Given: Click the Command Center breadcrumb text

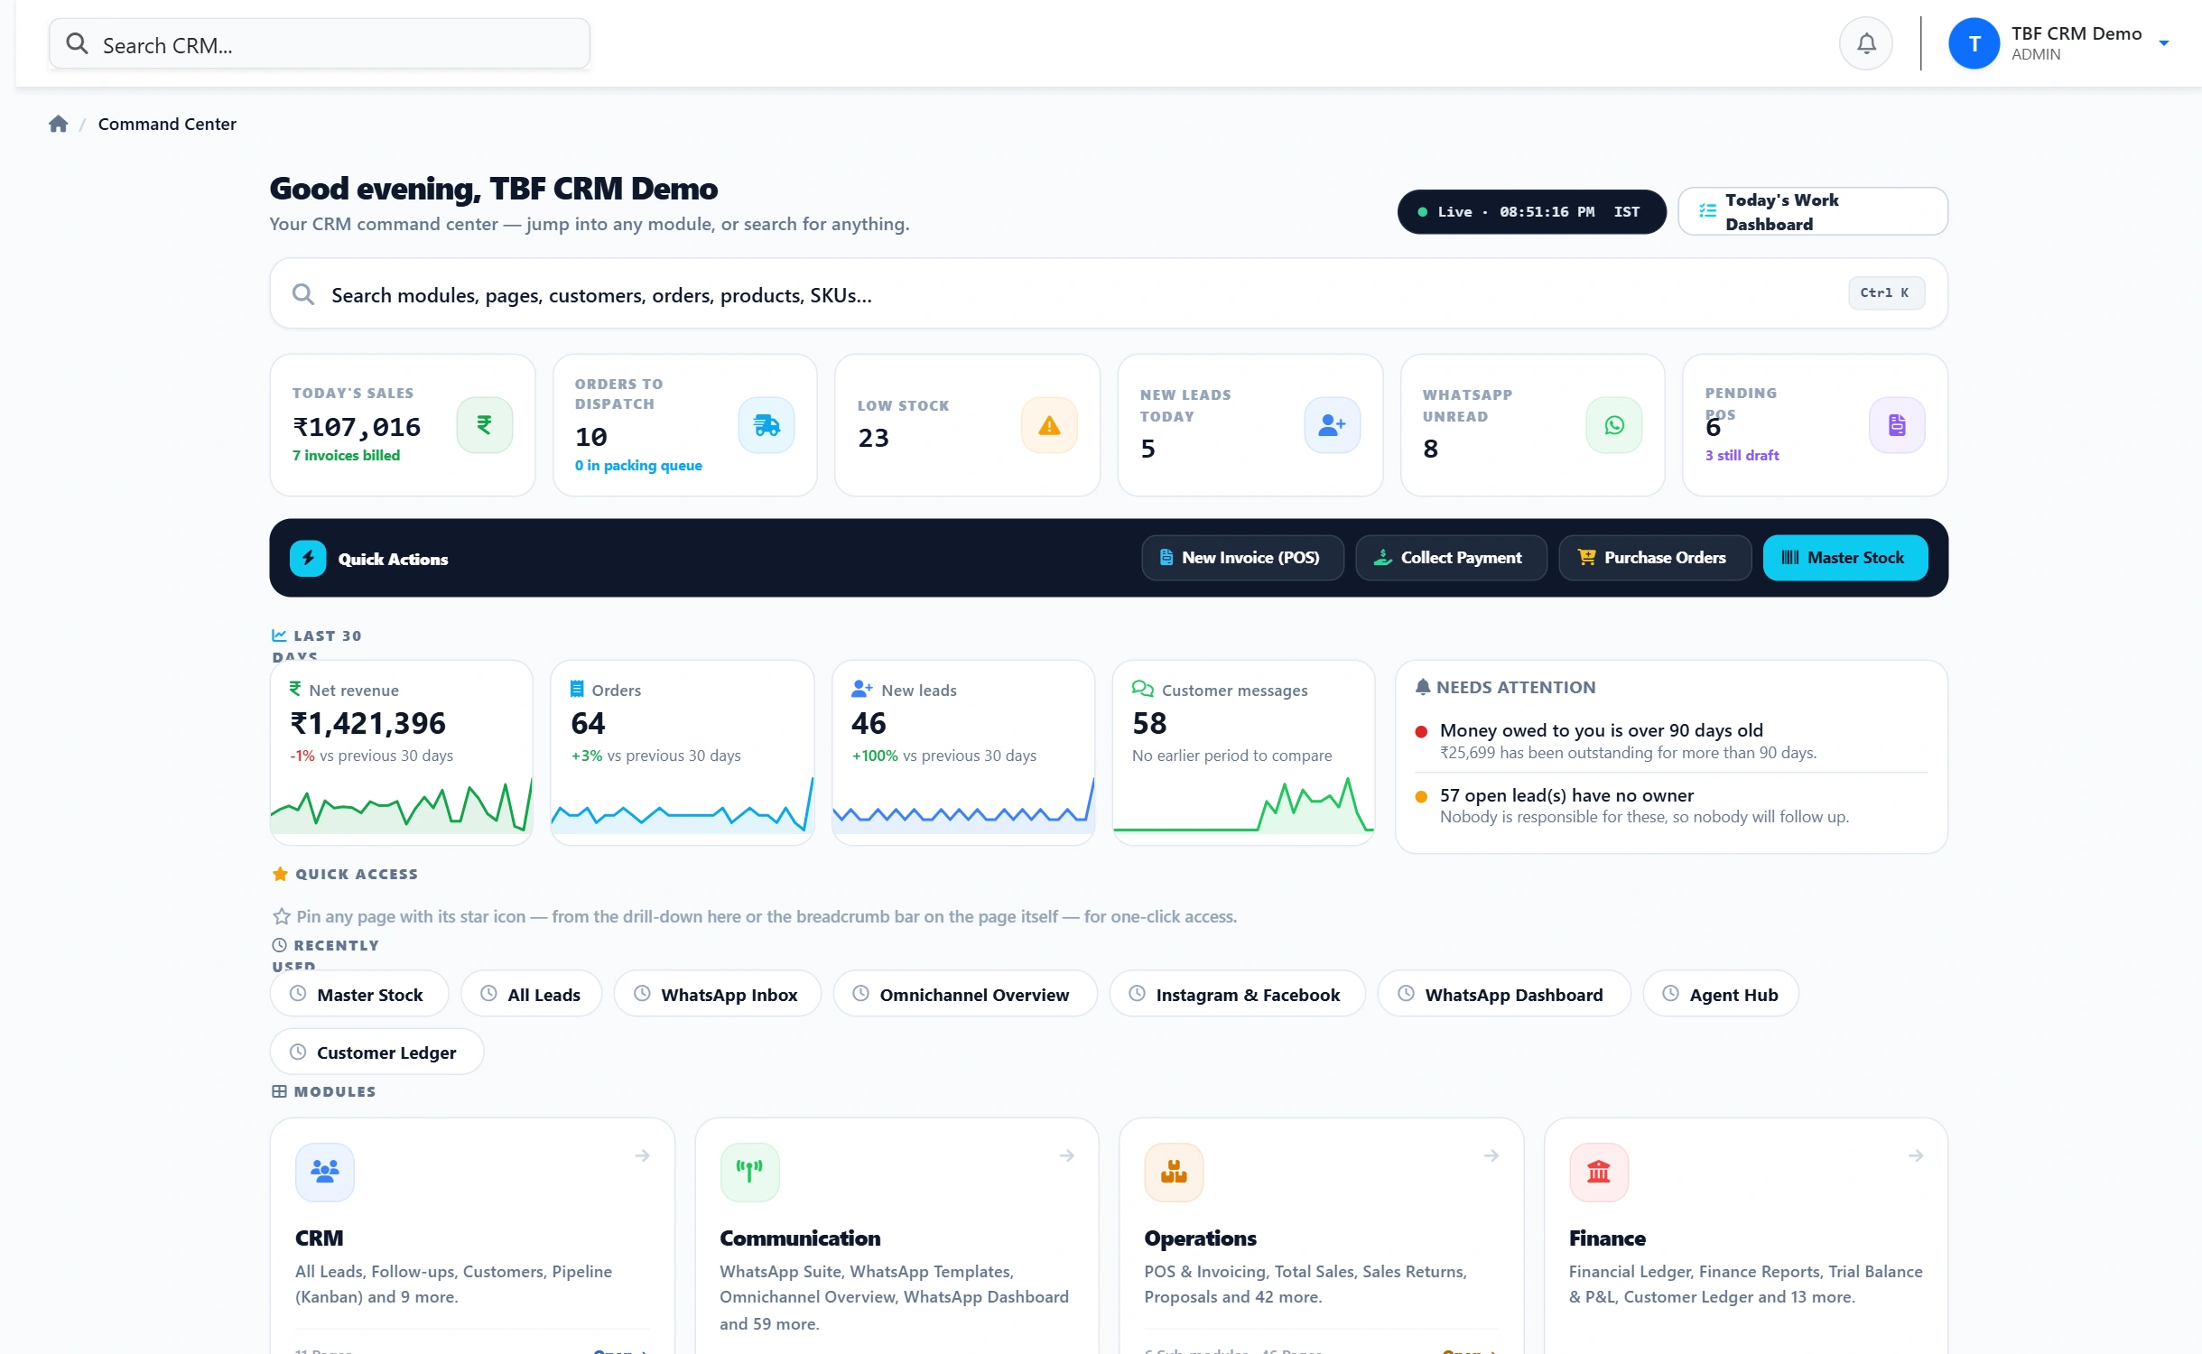Looking at the screenshot, I should (x=167, y=124).
